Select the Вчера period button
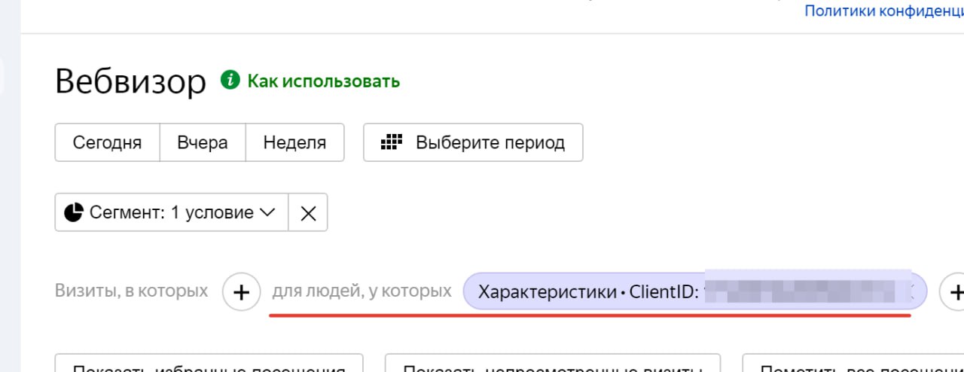 (x=203, y=142)
